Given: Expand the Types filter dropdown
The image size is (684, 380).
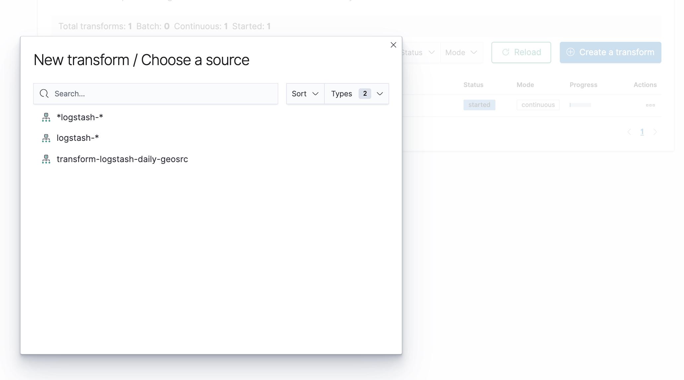Looking at the screenshot, I should (357, 94).
